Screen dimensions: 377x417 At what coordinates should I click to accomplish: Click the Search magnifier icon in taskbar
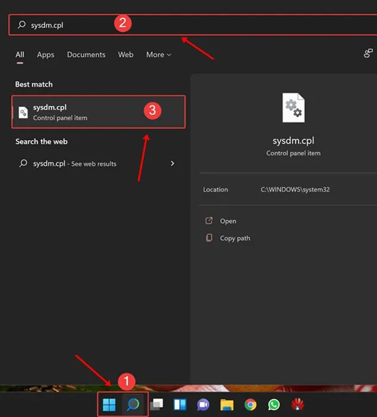point(132,405)
